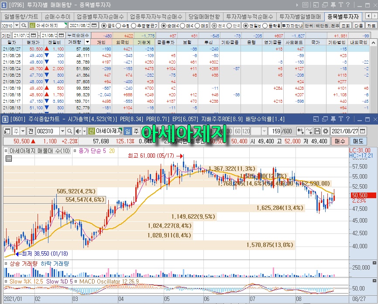Select the 전일비 radio button

point(246,26)
